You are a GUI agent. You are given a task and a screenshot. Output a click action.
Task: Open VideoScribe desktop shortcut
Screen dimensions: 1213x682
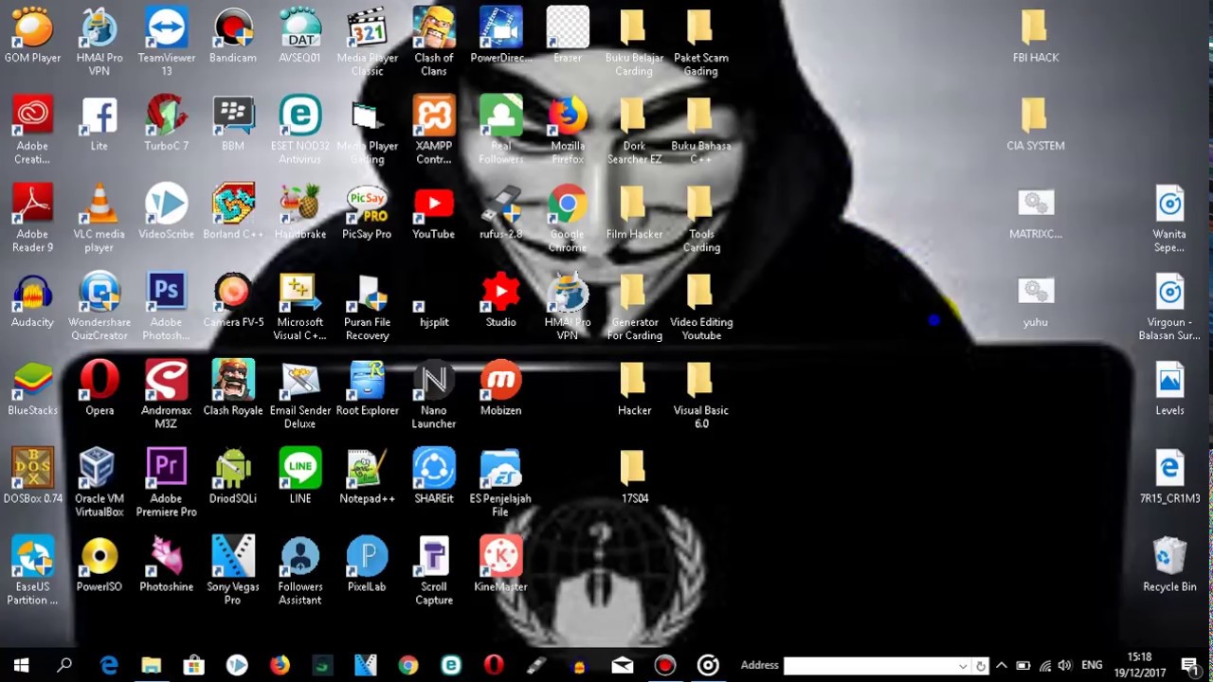click(167, 211)
